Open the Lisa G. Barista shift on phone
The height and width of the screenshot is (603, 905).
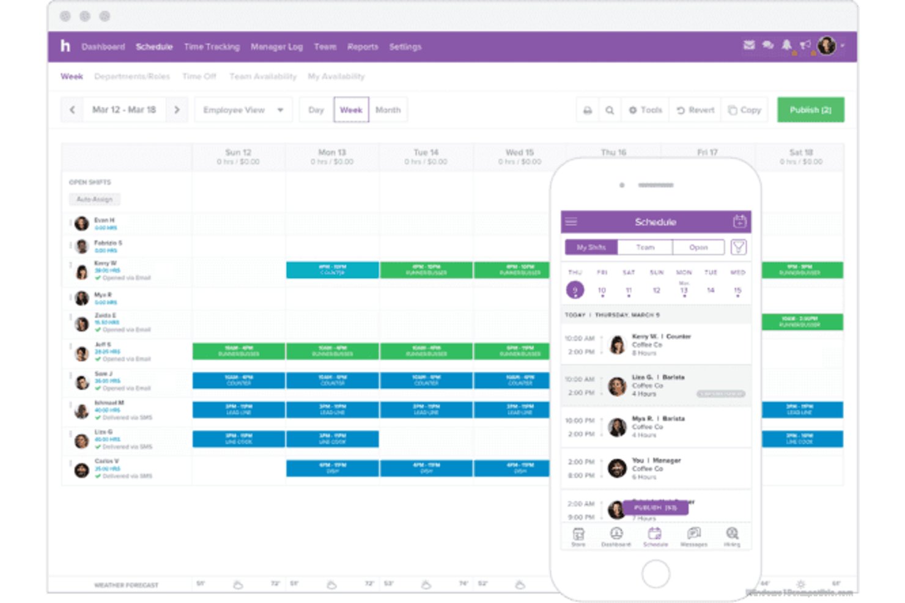point(656,386)
